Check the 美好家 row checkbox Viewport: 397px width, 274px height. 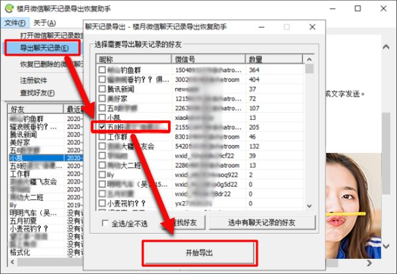tap(102, 99)
